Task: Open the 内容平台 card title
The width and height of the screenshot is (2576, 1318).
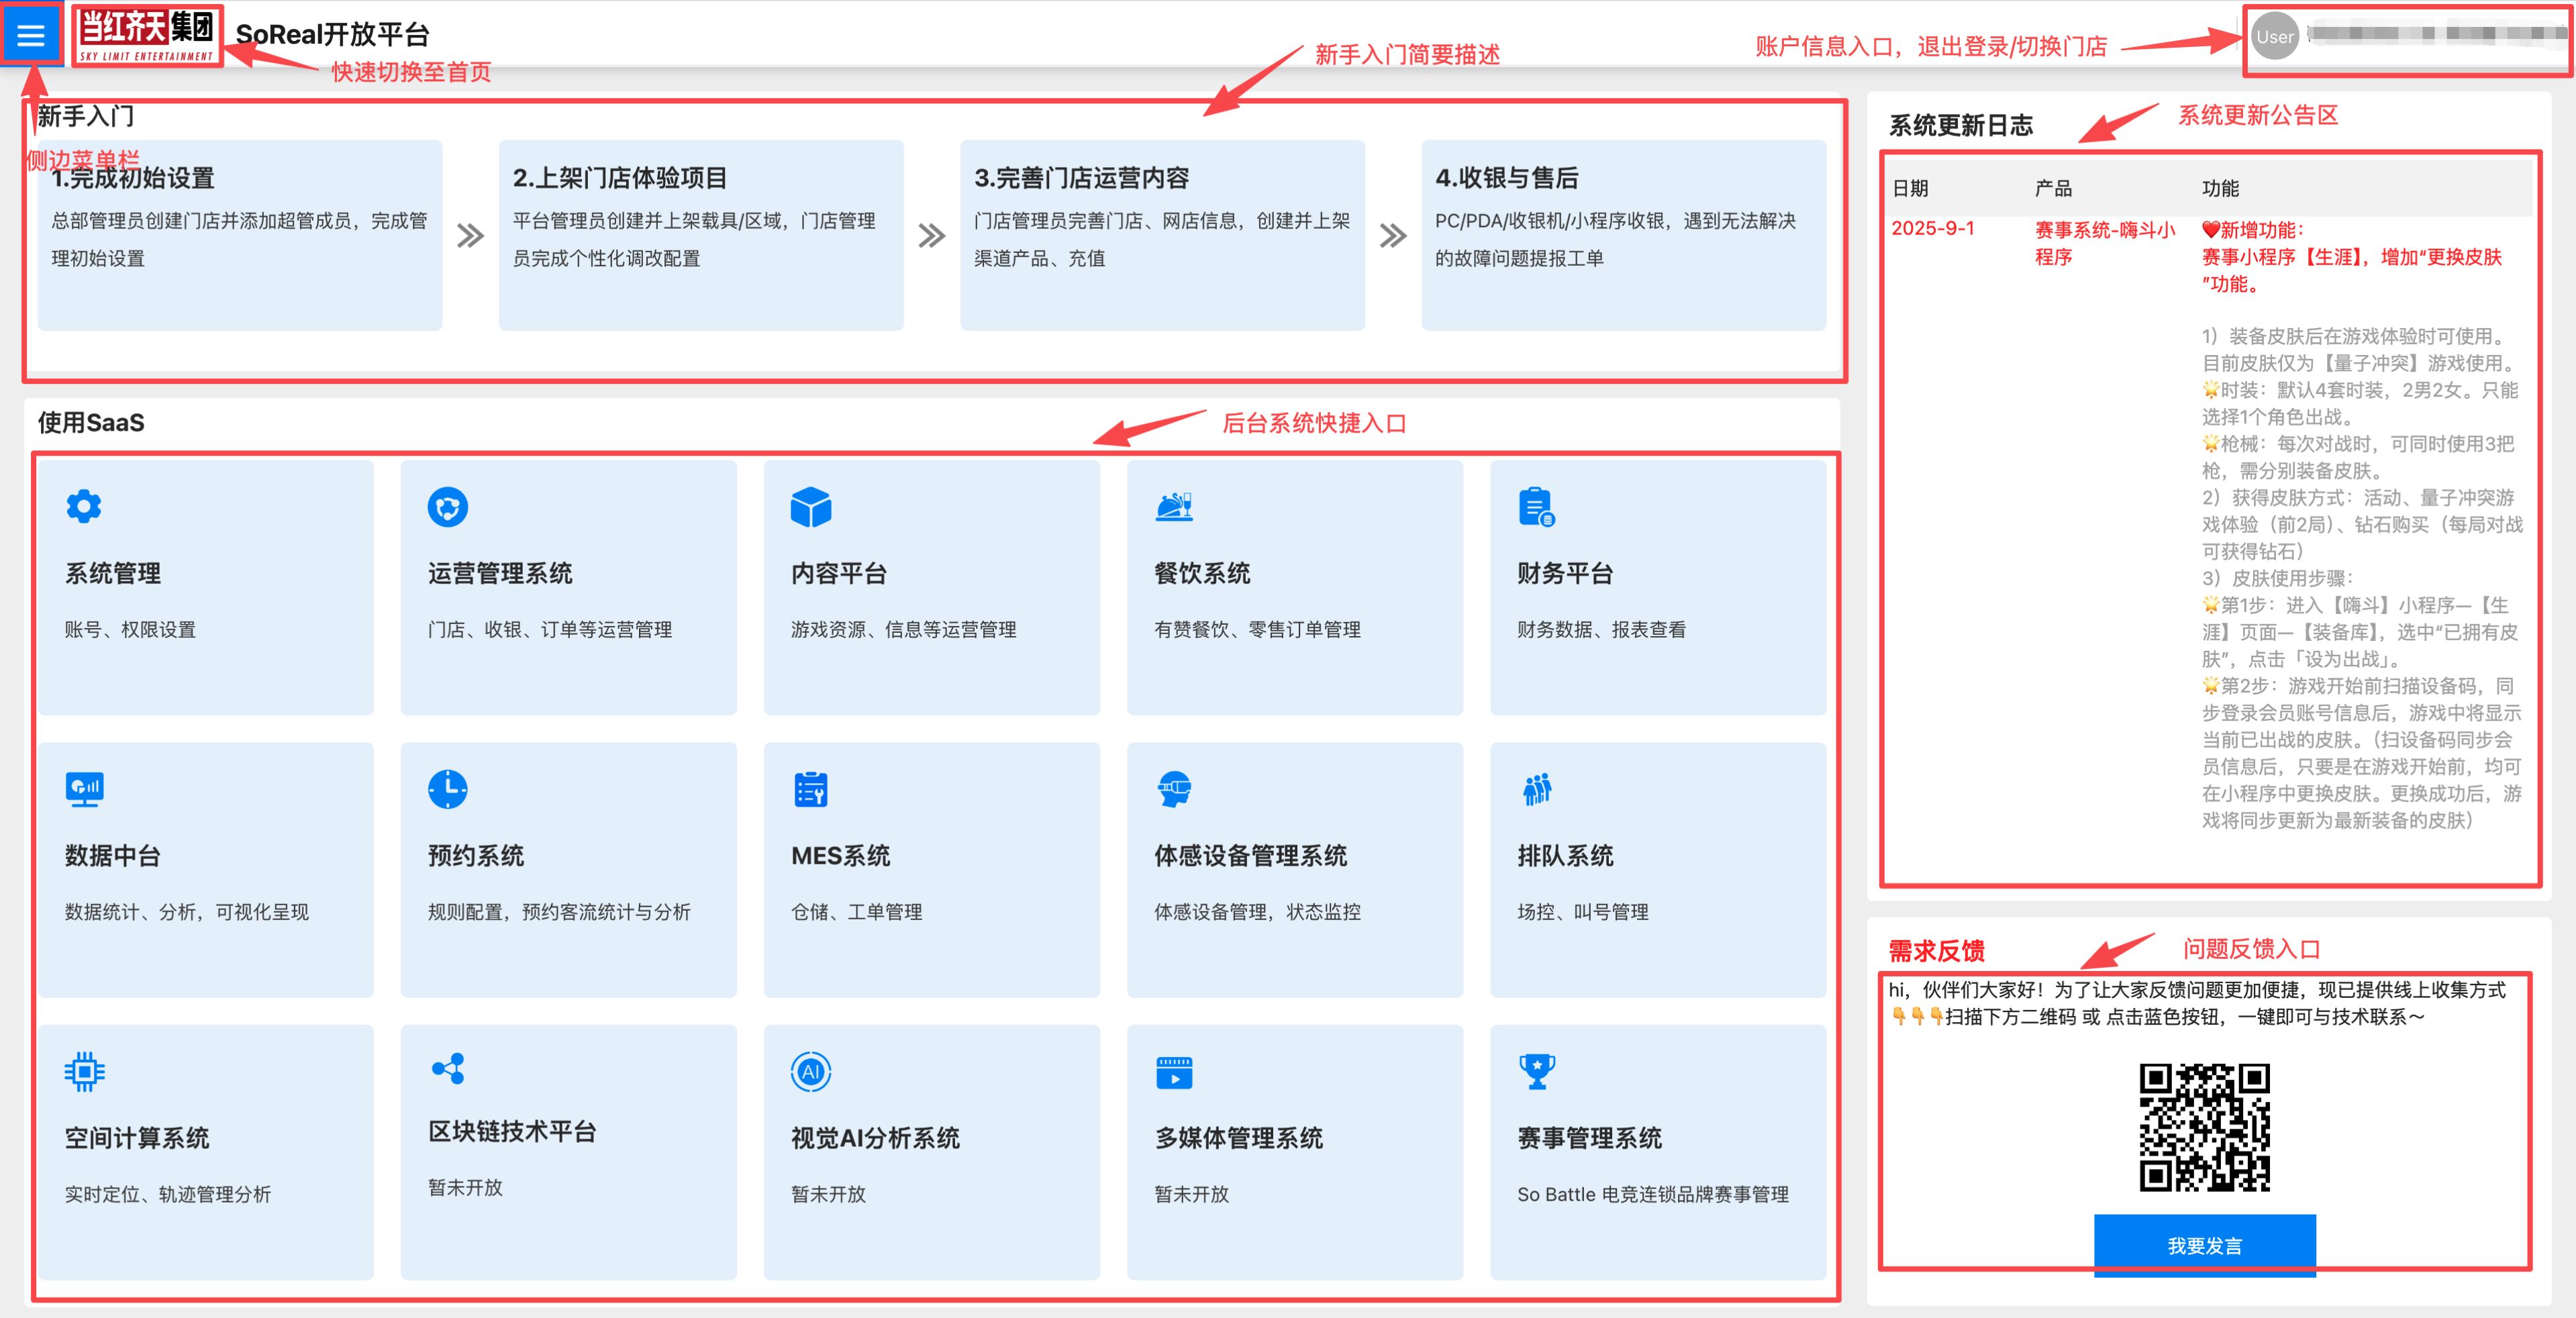Action: [839, 574]
